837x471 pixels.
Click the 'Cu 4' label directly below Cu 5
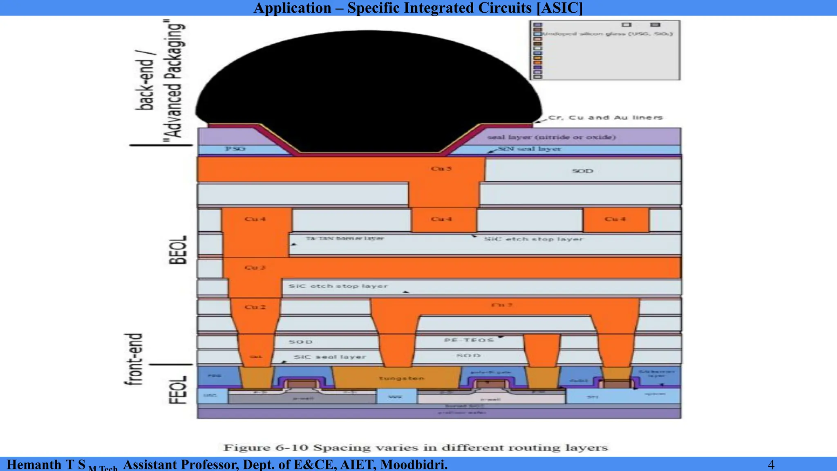pyautogui.click(x=441, y=219)
